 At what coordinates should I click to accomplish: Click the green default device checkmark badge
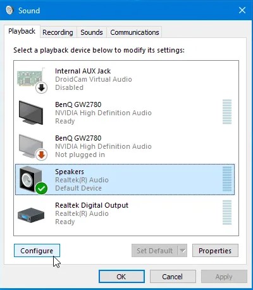tap(41, 189)
